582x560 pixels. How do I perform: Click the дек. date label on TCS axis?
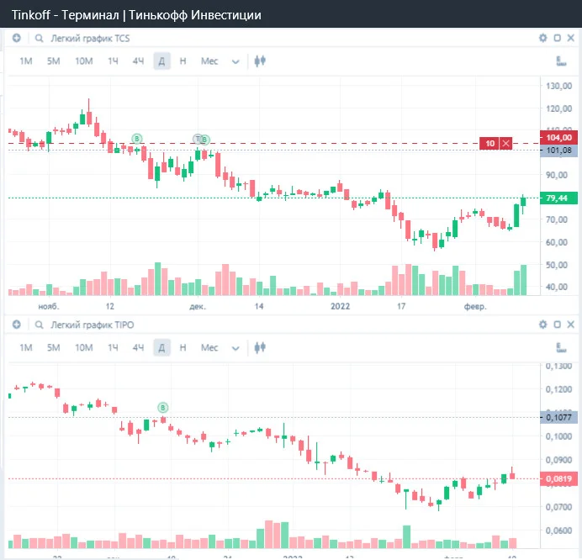point(198,307)
